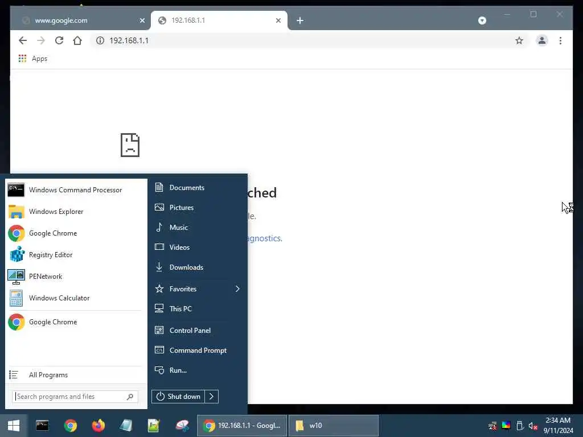Viewport: 583px width, 437px height.
Task: Open This PC from Start menu
Action: (198, 309)
